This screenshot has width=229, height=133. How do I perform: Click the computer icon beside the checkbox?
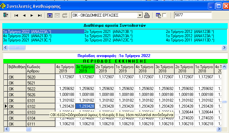[x=158, y=15]
